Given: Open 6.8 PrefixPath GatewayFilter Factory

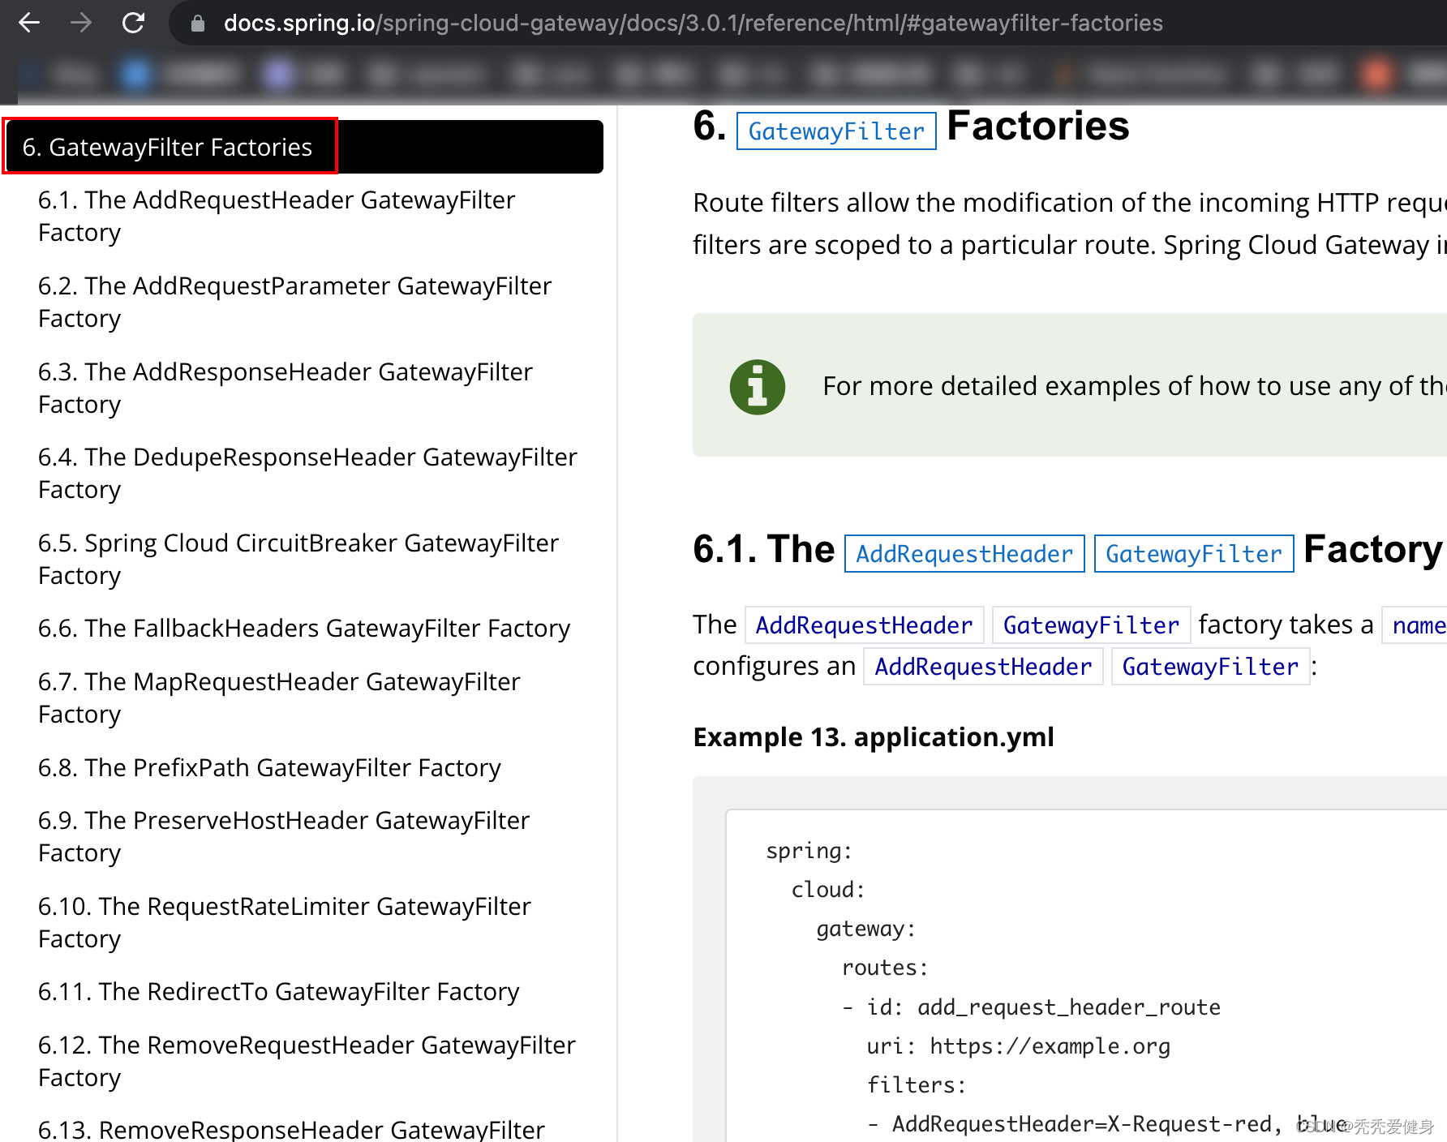Looking at the screenshot, I should tap(269, 767).
